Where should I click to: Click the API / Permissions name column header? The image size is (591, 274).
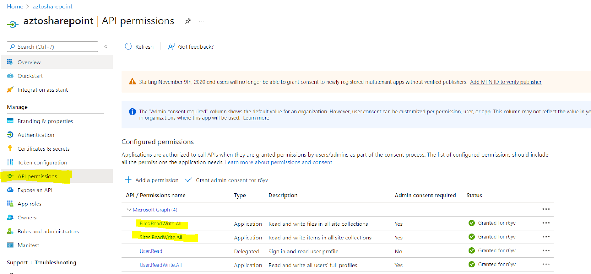(156, 195)
